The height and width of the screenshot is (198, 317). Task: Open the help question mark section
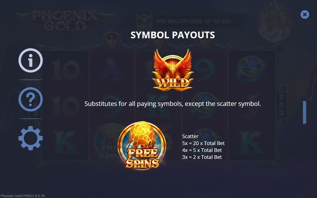click(30, 100)
